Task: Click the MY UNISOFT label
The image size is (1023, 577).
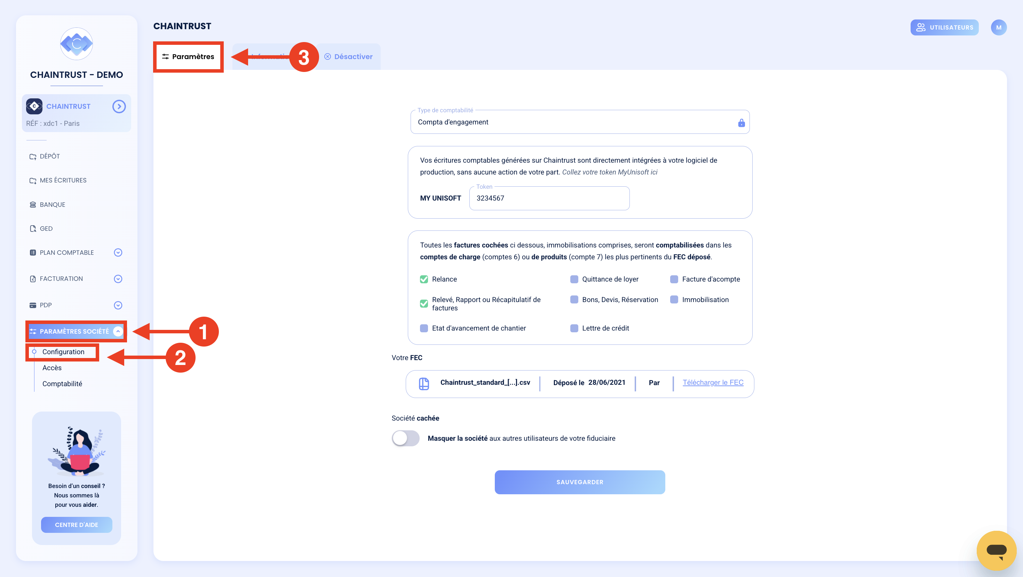Action: [441, 198]
